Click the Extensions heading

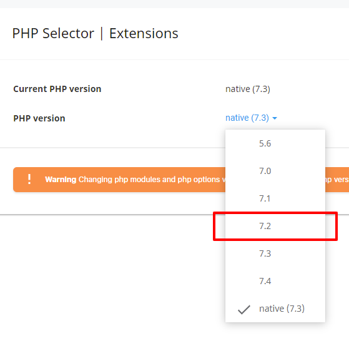144,33
